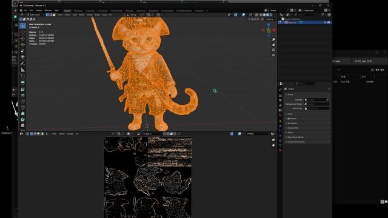Toggle X-ray view in viewport header
This screenshot has height=218, width=388.
pos(257,15)
